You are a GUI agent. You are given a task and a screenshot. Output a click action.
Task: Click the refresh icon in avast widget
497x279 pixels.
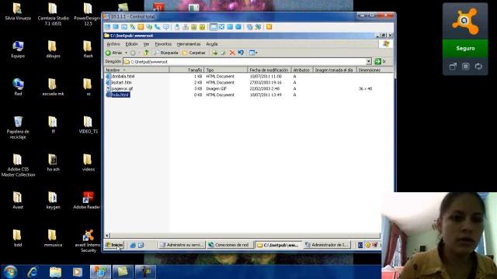click(x=478, y=67)
